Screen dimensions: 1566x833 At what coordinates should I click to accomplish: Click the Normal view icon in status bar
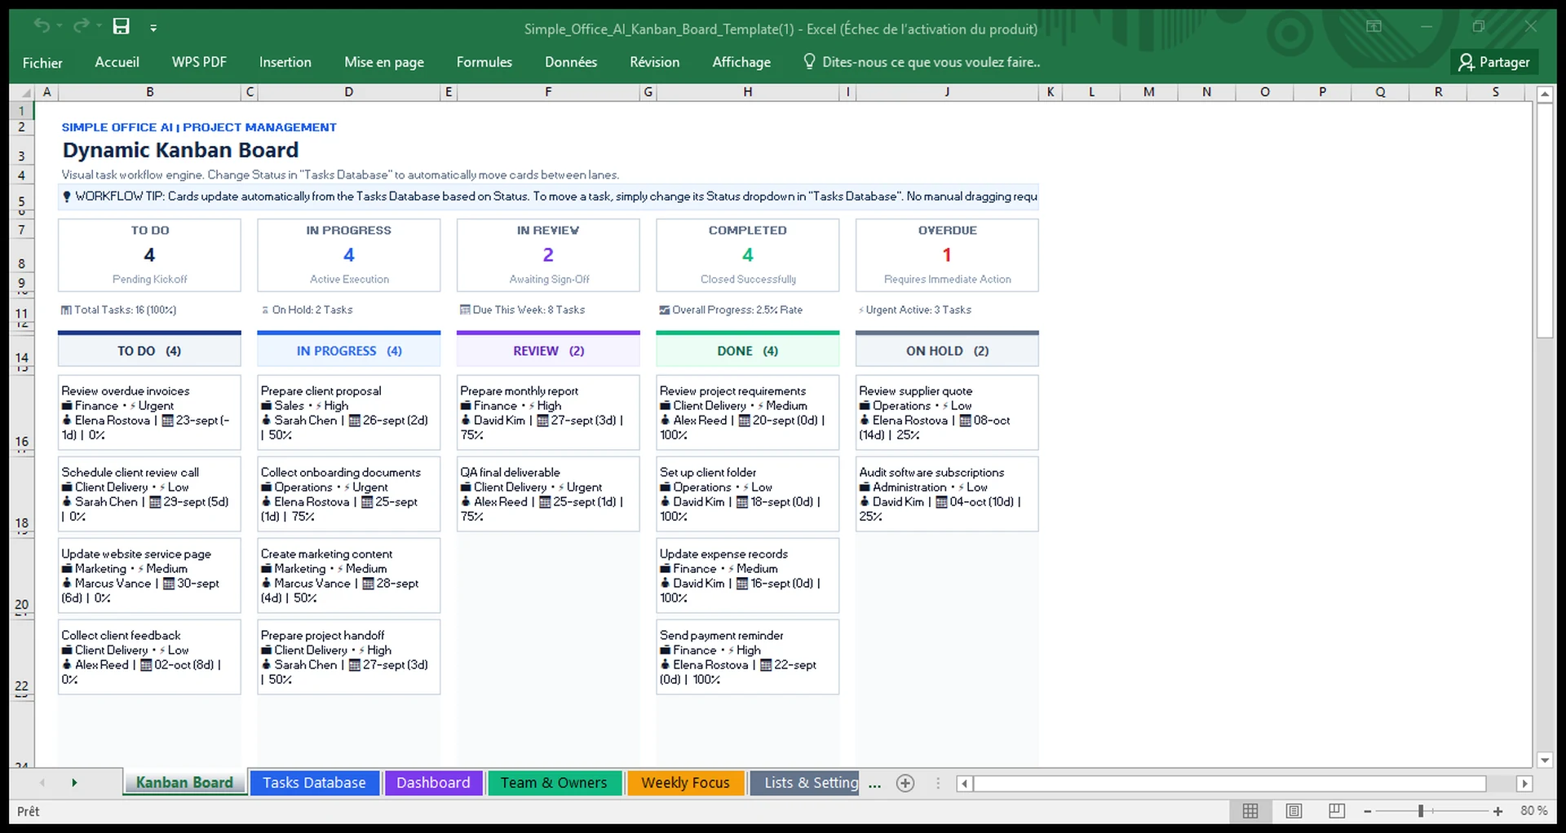point(1250,811)
